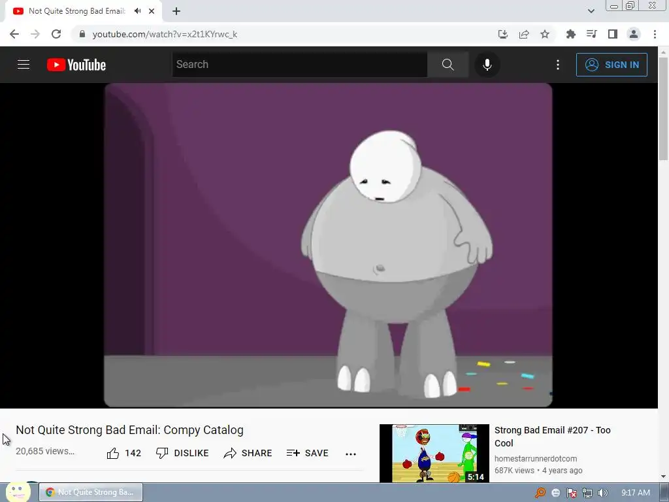The image size is (669, 502).
Task: Open the YouTube hamburger guide menu
Action: click(24, 65)
